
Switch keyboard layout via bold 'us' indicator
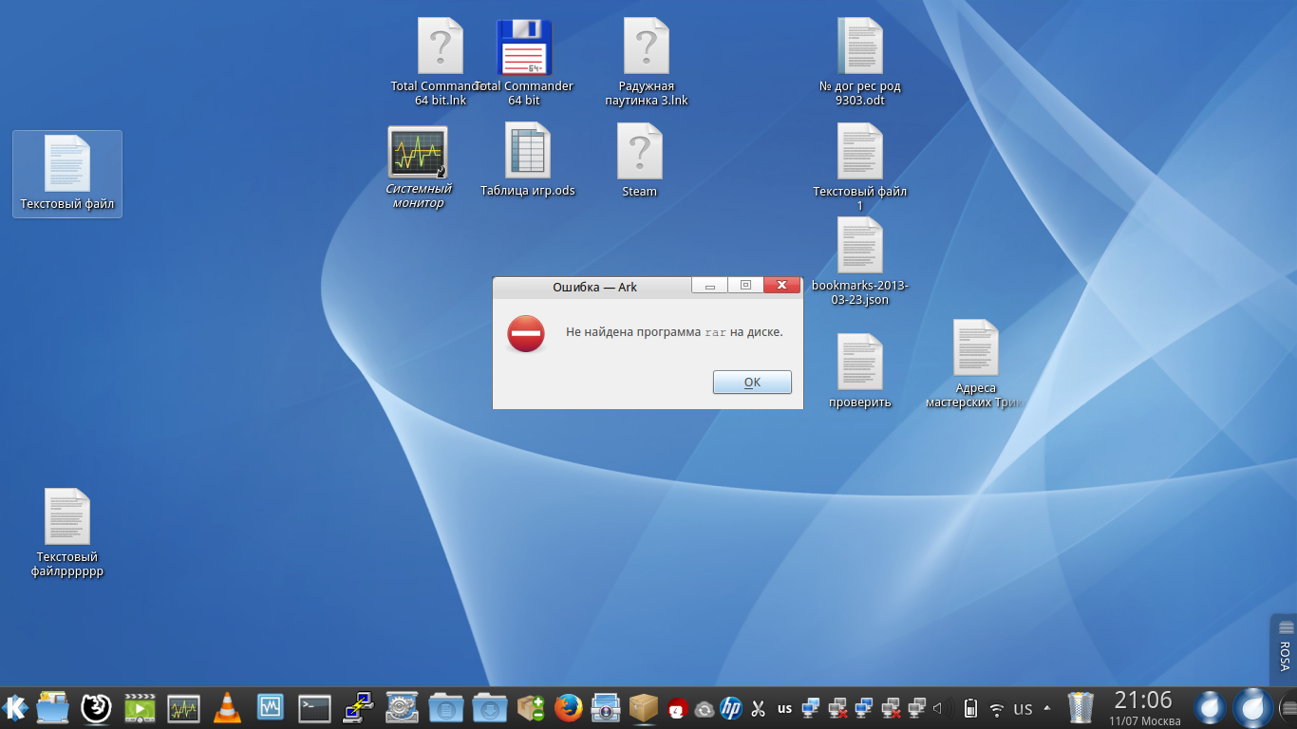[784, 708]
